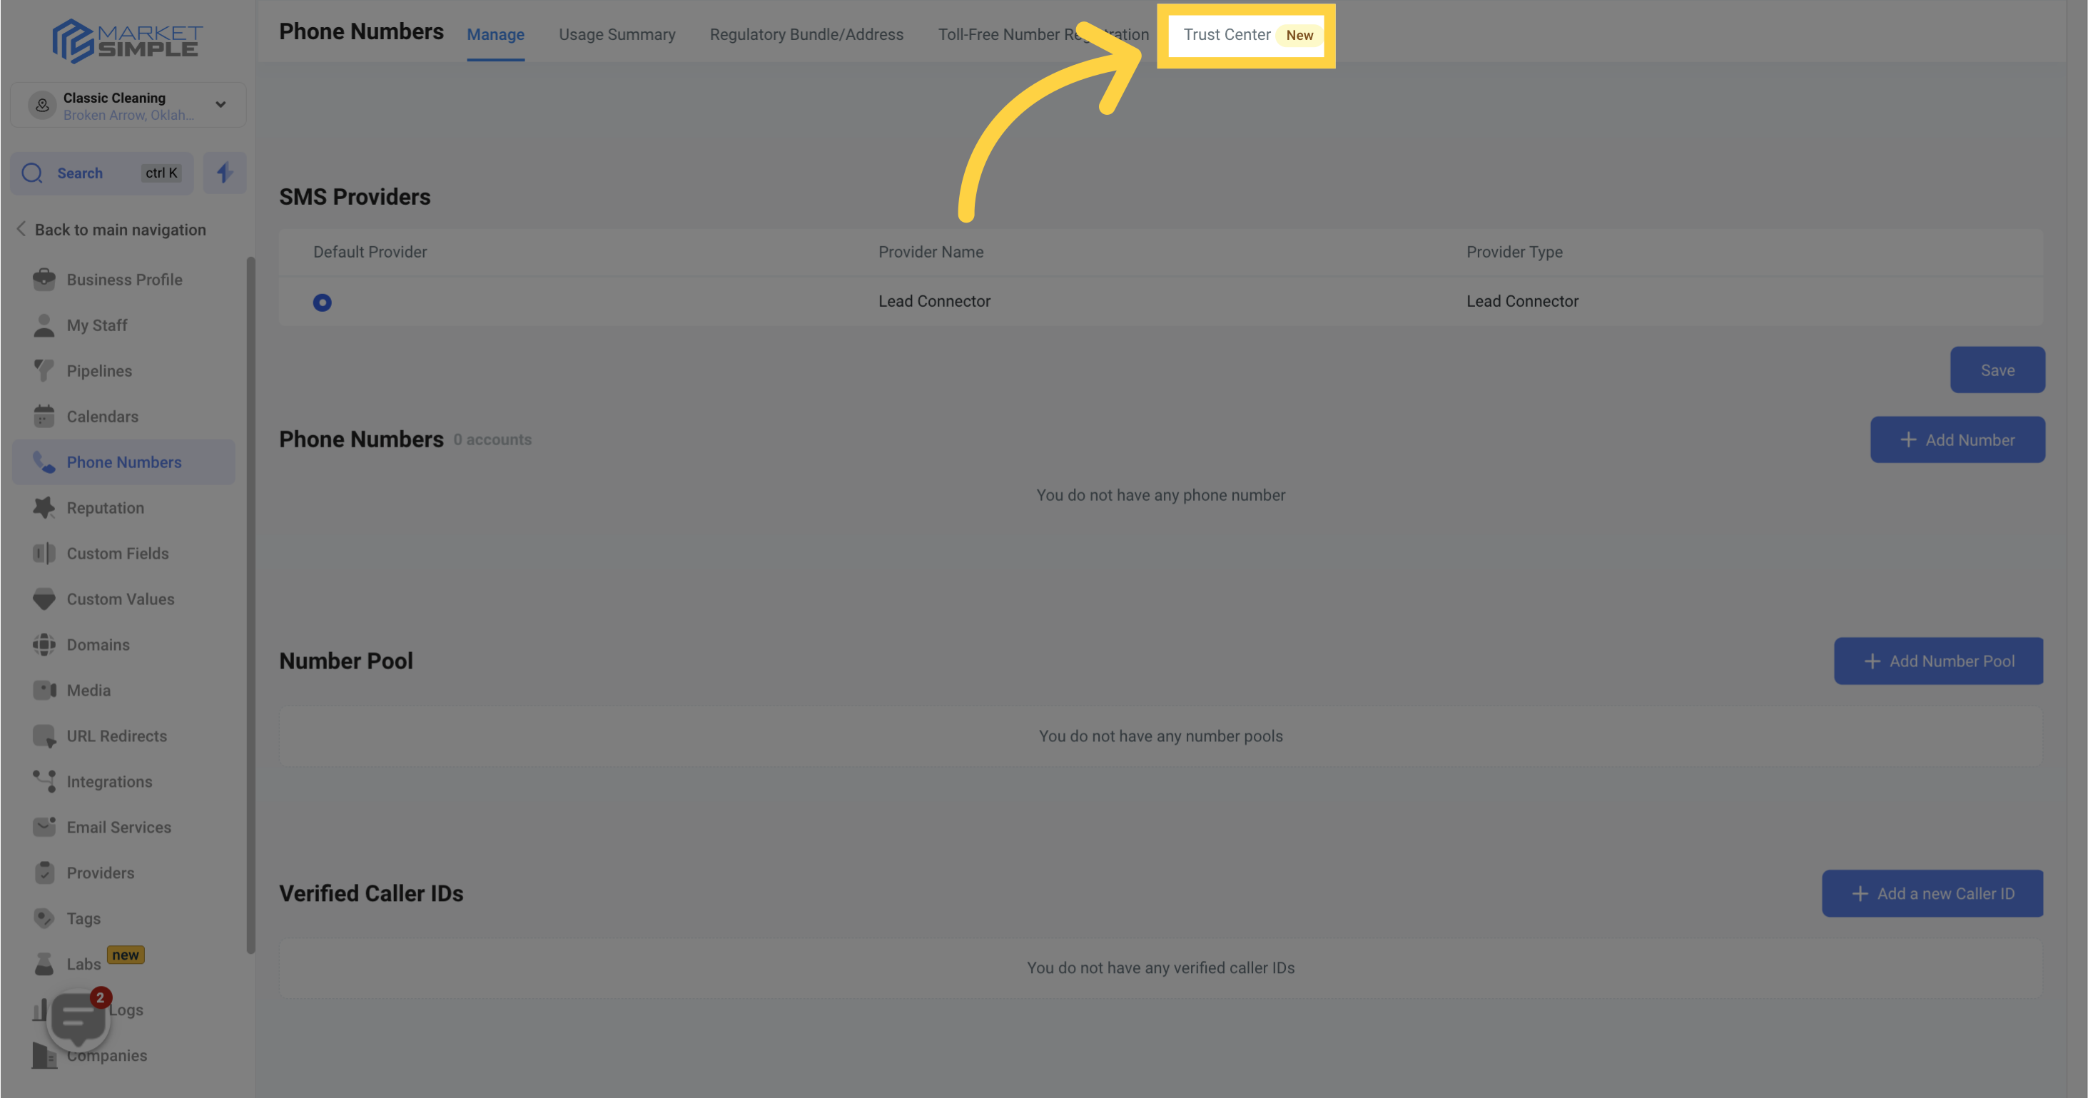Viewport: 2088px width, 1098px height.
Task: Open the URL Redirects icon
Action: pyautogui.click(x=44, y=736)
